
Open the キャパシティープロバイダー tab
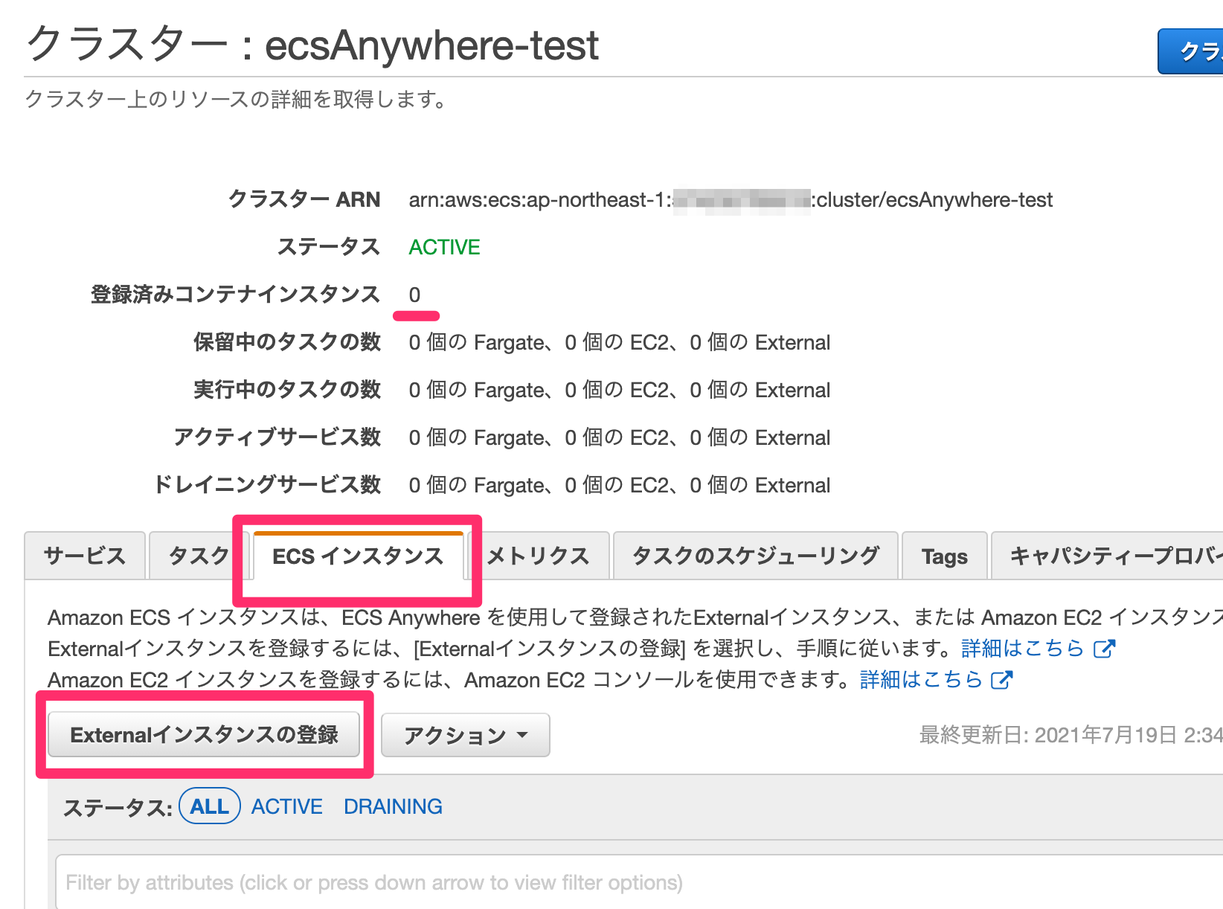pyautogui.click(x=1108, y=556)
